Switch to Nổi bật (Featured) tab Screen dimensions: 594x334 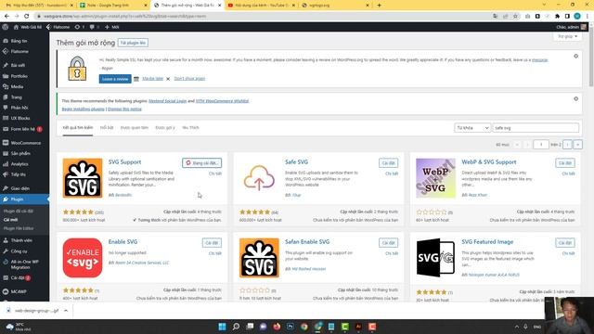pyautogui.click(x=107, y=128)
